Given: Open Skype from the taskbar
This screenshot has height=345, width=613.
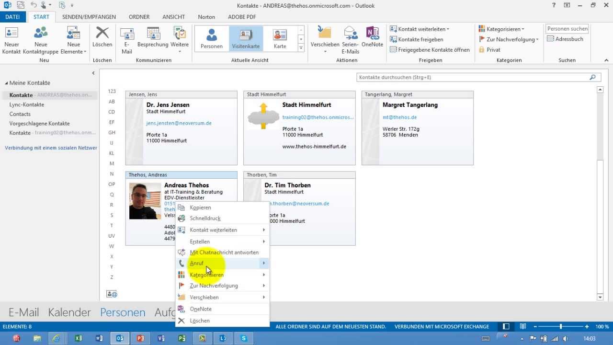Looking at the screenshot, I should (x=244, y=338).
